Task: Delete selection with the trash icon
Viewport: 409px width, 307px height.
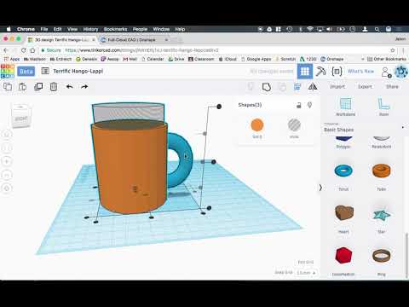Action: (x=54, y=86)
